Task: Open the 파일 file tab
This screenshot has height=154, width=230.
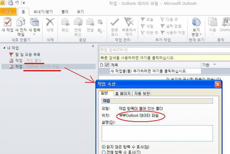Action: click(8, 12)
